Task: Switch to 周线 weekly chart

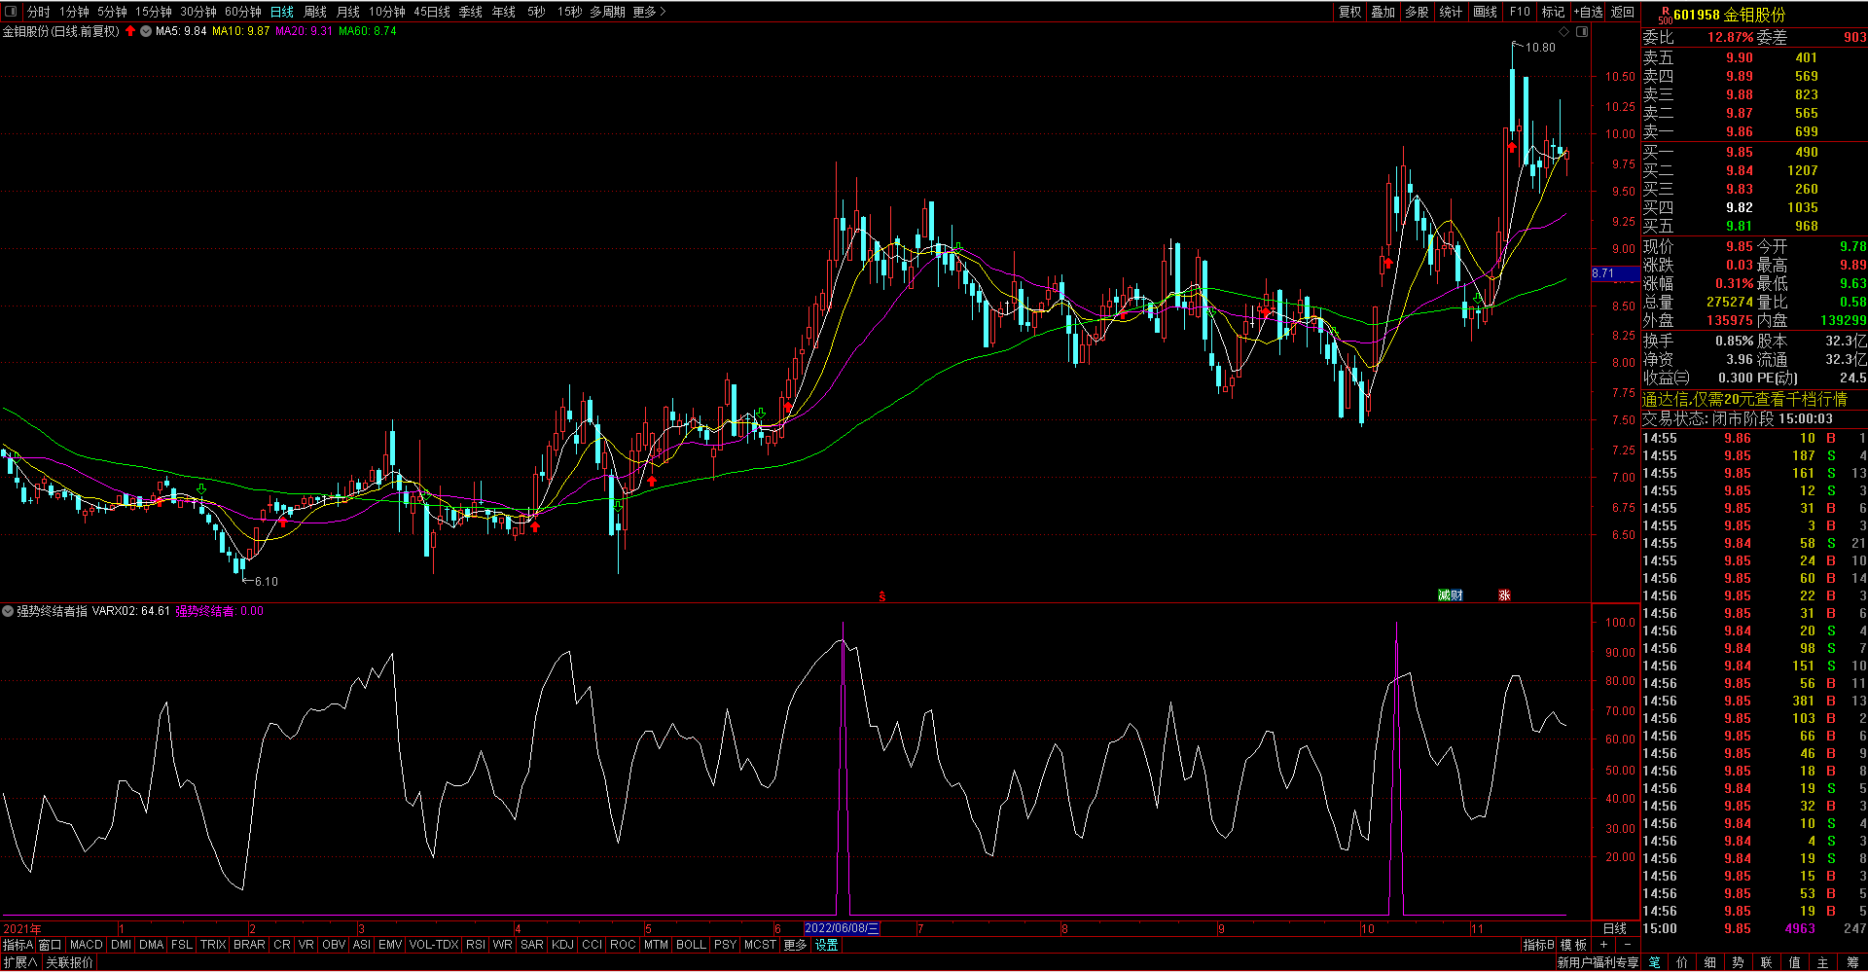Action: pyautogui.click(x=315, y=12)
